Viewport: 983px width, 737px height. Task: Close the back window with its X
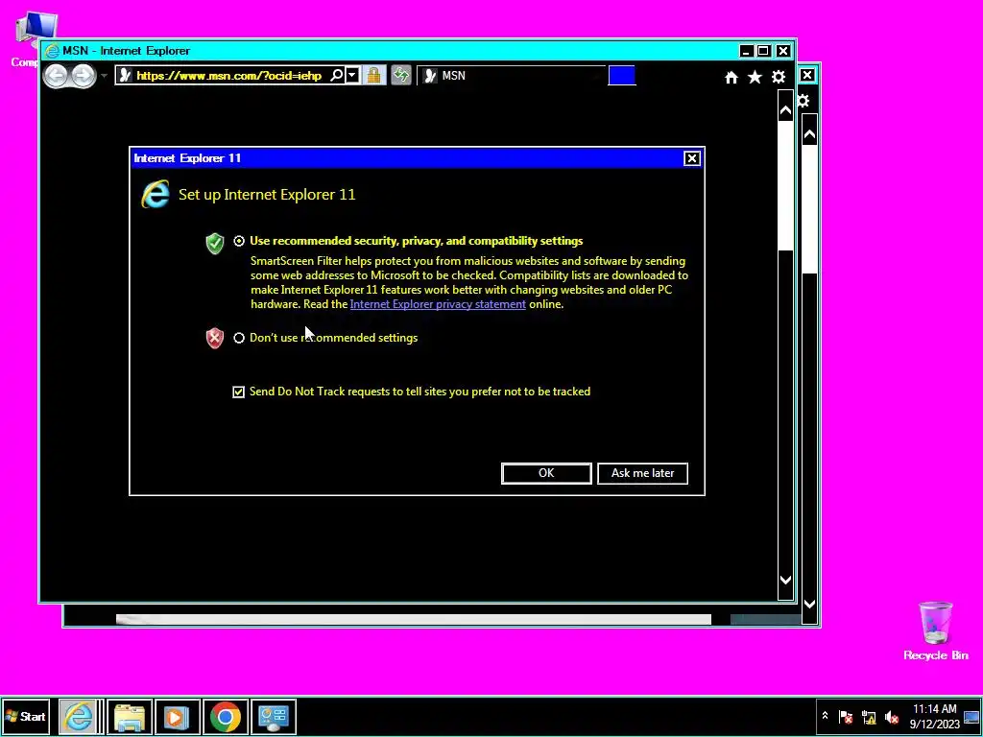click(807, 75)
